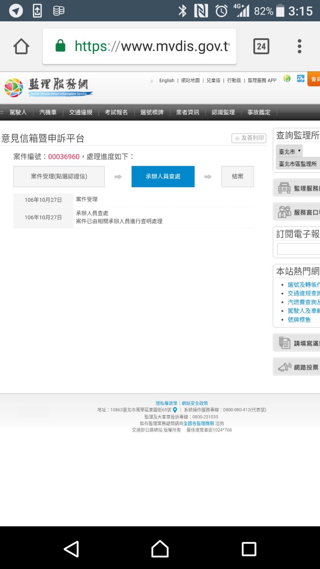The height and width of the screenshot is (569, 320).
Task: Open the 臺北市區監理所 office dropdown
Action: (298, 164)
